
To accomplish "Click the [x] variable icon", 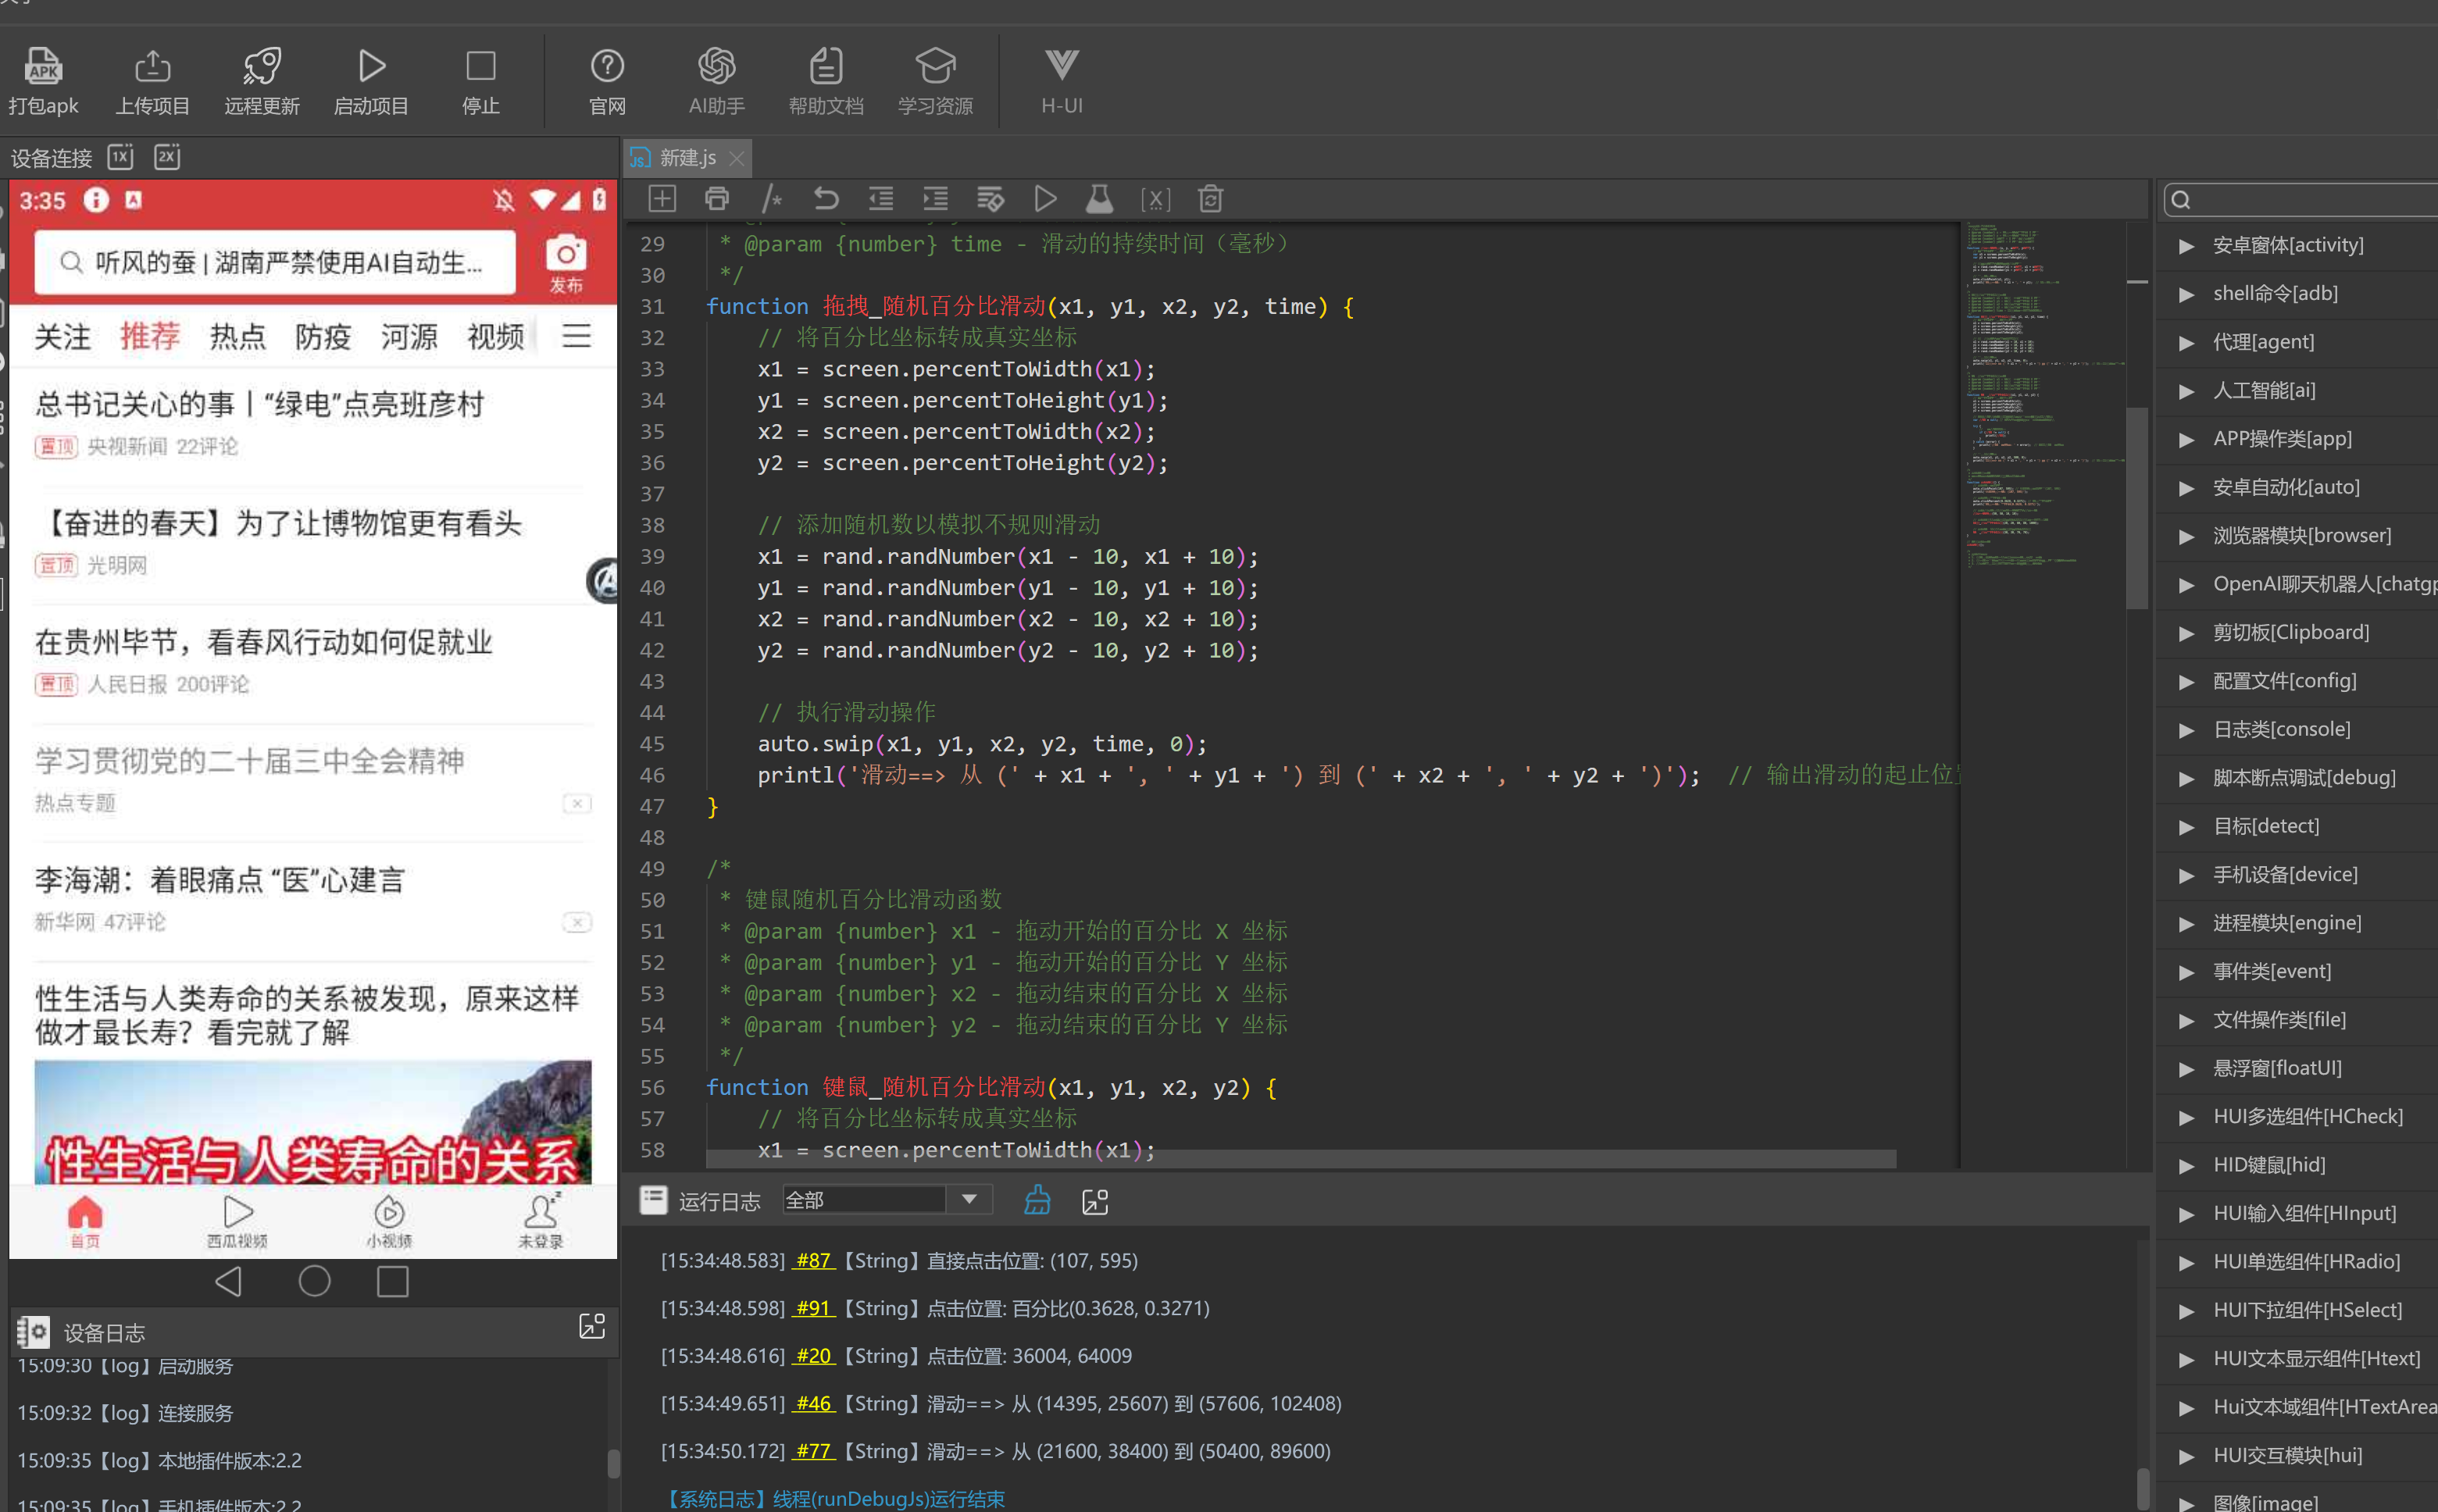I will 1155,199.
